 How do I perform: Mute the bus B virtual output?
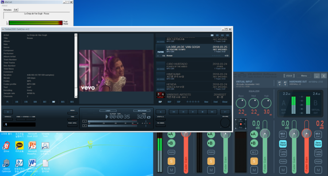318,170
